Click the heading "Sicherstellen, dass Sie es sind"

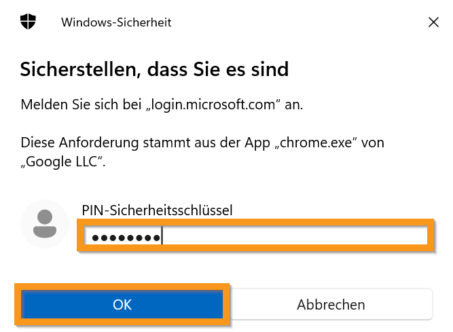coord(155,69)
